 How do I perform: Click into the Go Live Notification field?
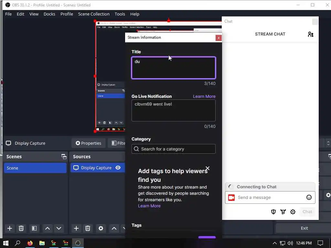[174, 110]
